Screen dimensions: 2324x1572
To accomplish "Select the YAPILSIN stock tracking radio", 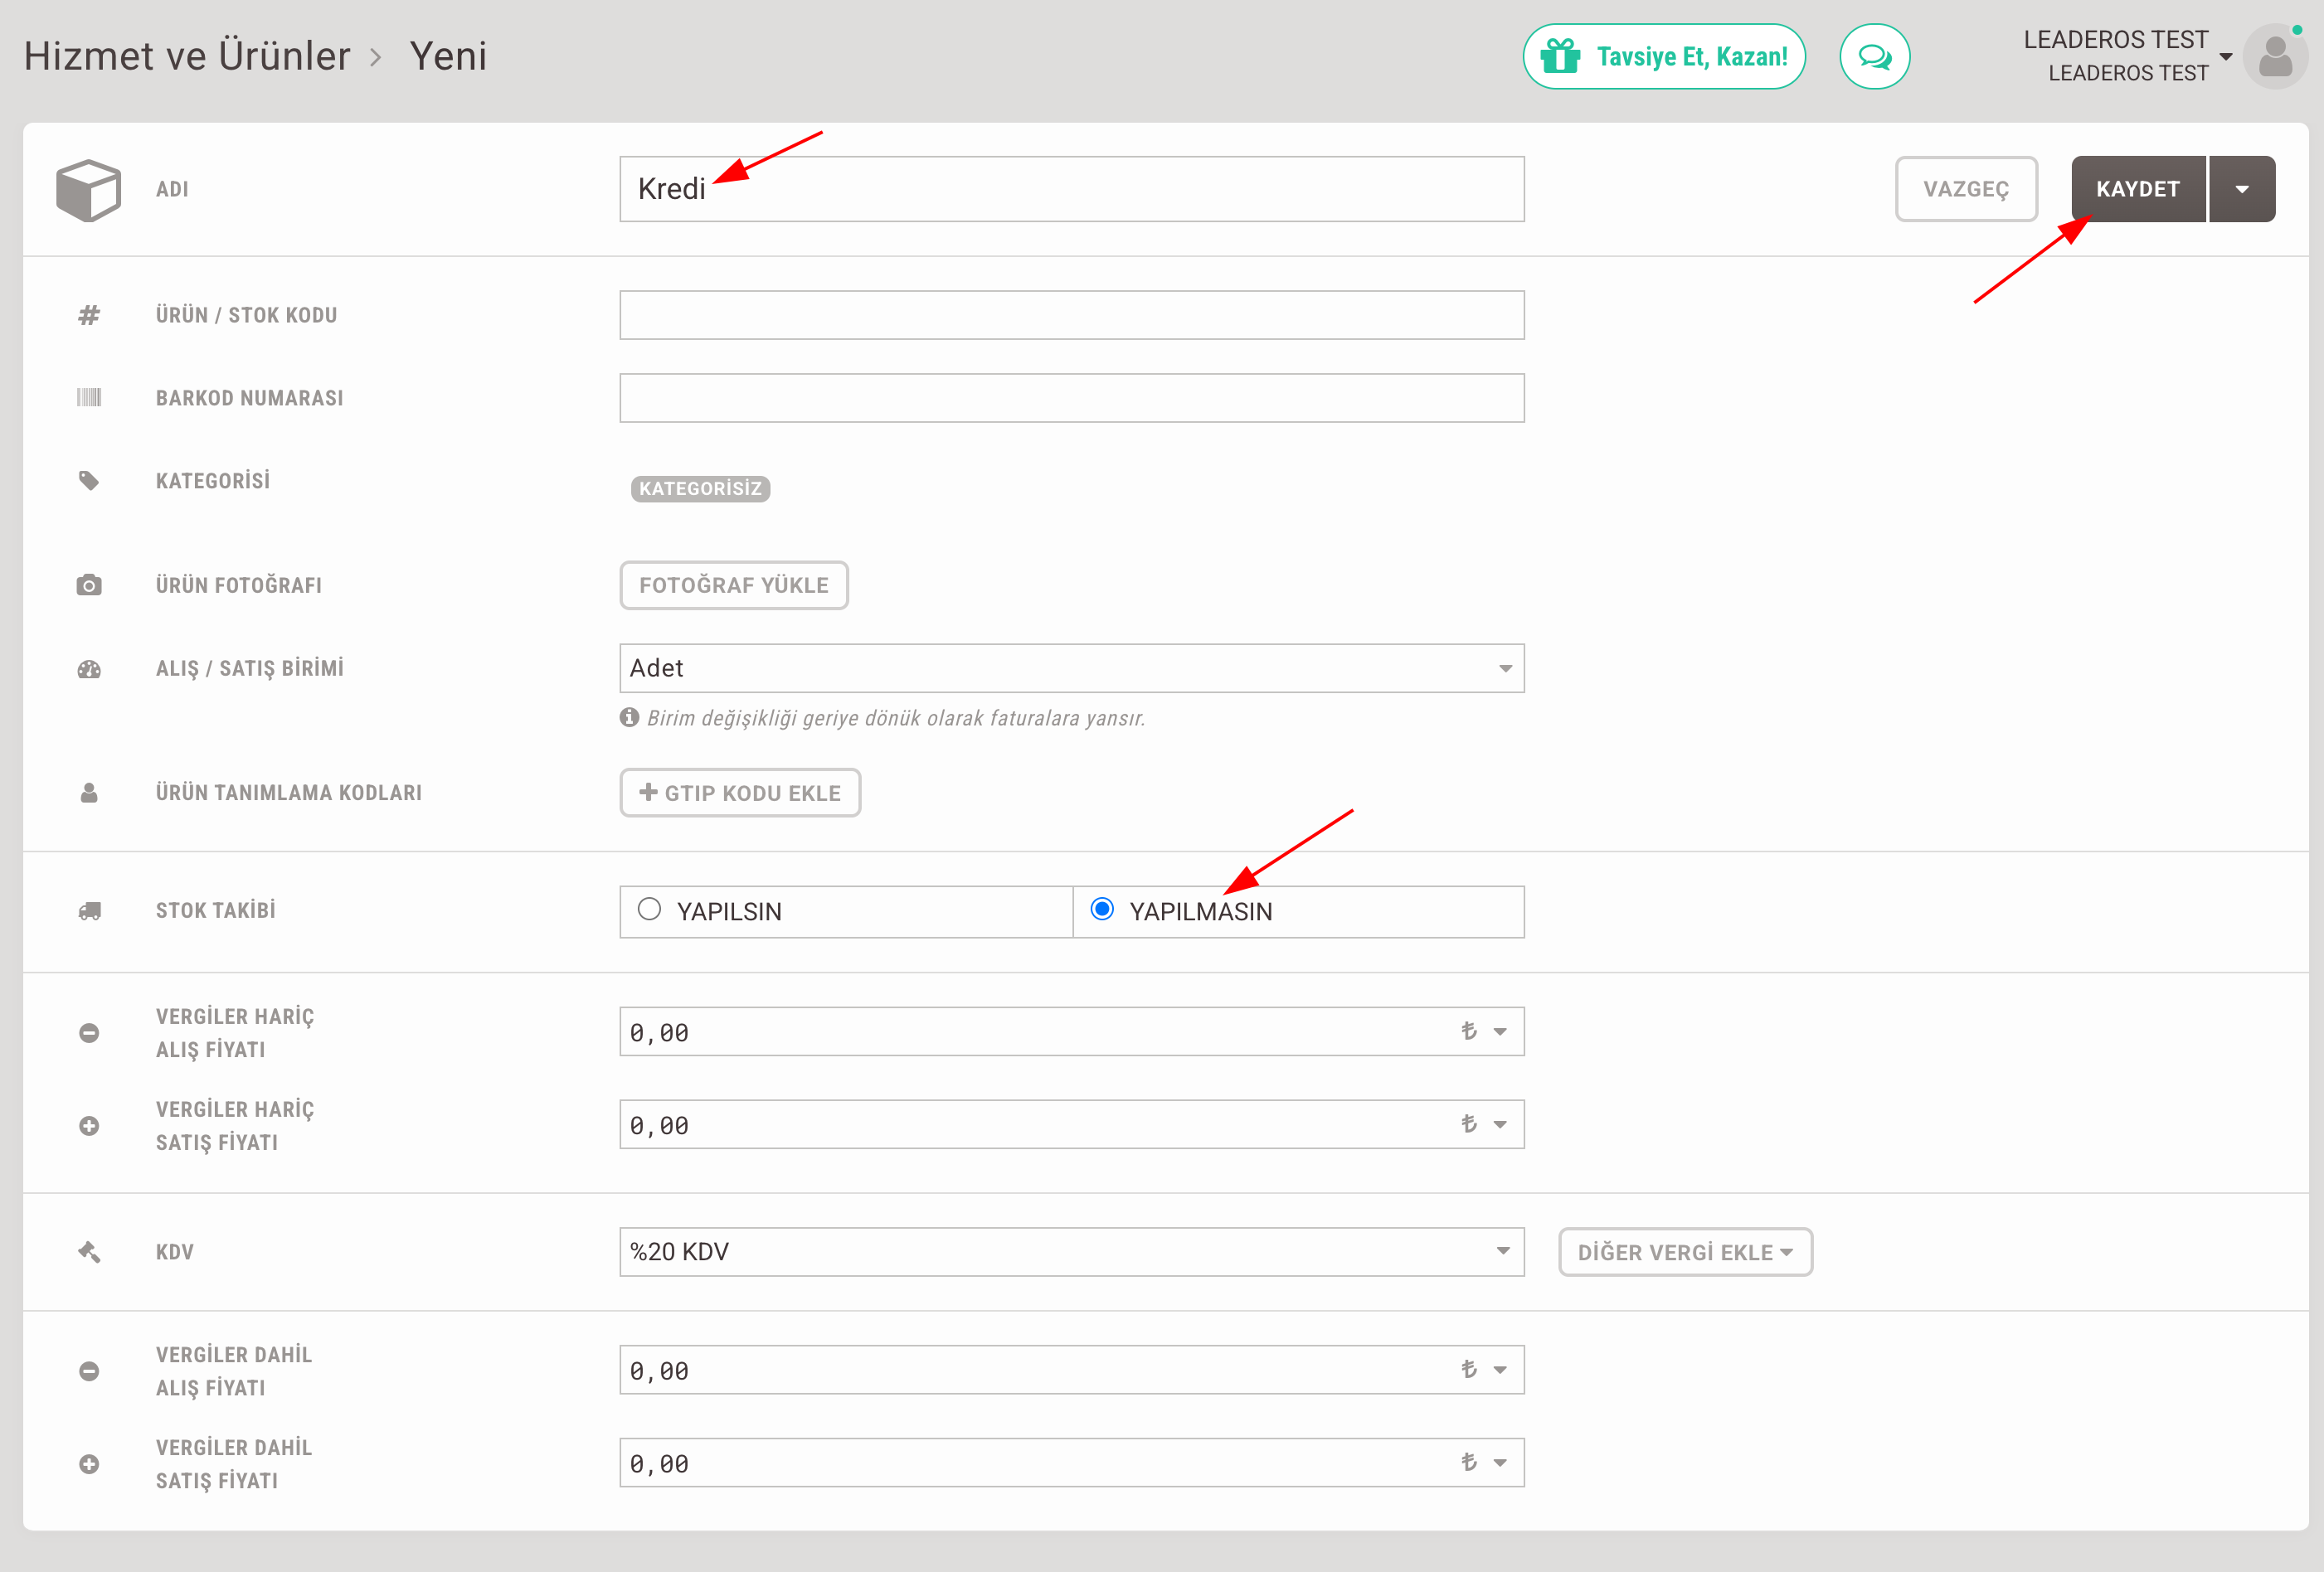I will pos(650,910).
